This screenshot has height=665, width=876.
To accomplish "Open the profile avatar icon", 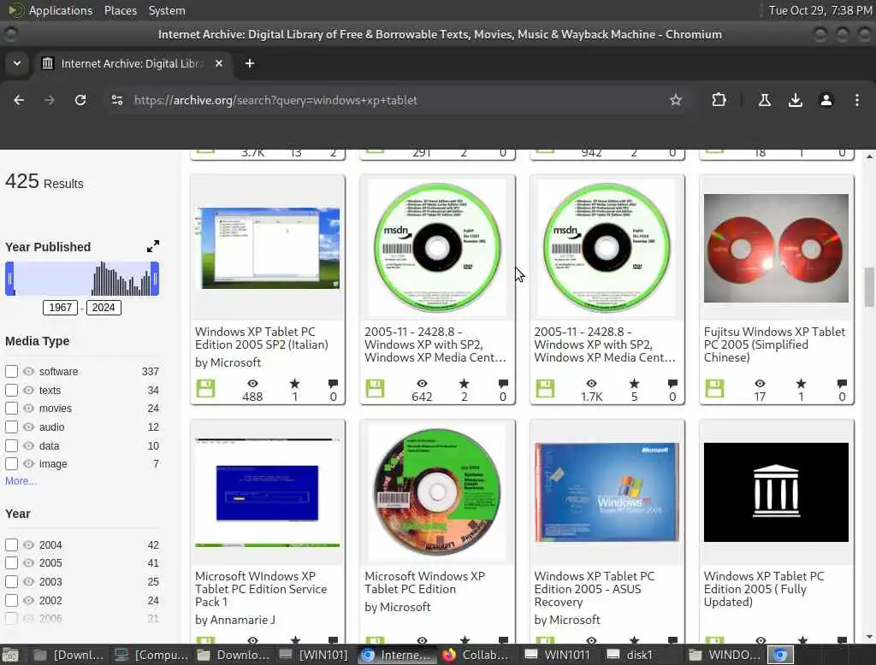I will coord(826,100).
